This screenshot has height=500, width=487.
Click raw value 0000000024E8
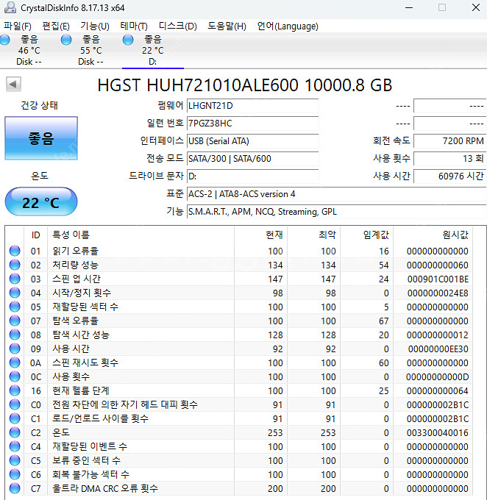pyautogui.click(x=438, y=293)
